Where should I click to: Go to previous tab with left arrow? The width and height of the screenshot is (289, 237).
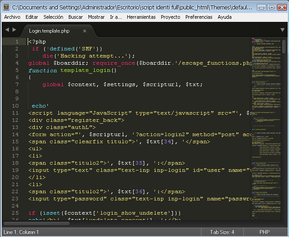tap(7, 29)
